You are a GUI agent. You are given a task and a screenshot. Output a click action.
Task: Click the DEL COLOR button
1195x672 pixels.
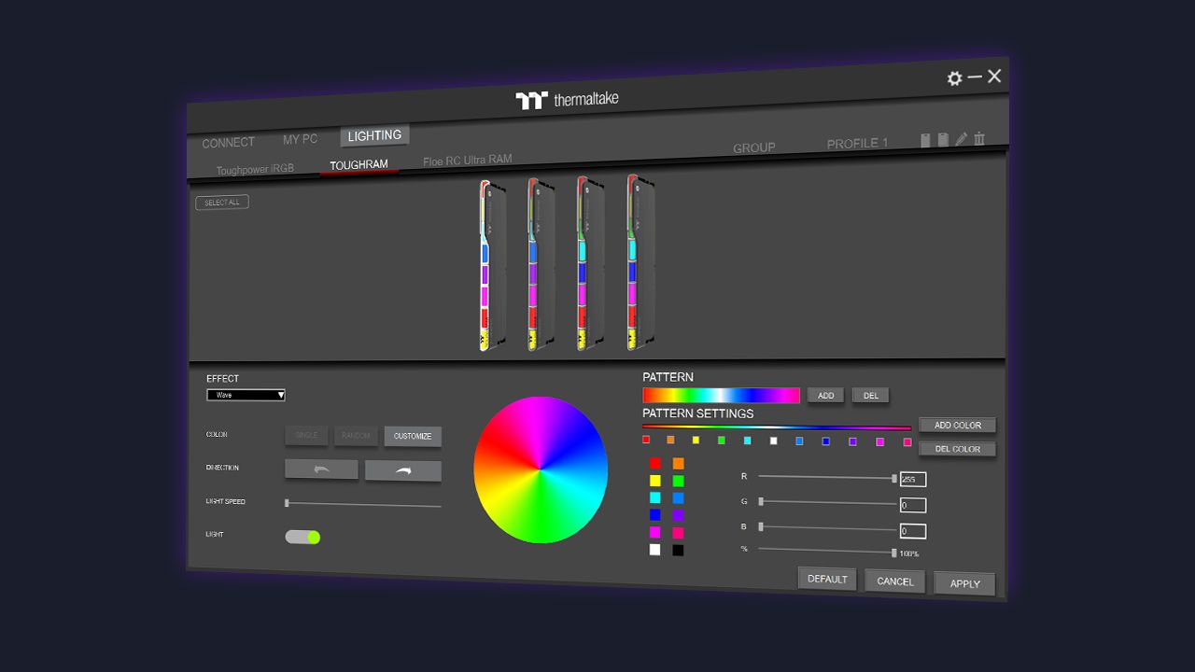[x=958, y=449]
